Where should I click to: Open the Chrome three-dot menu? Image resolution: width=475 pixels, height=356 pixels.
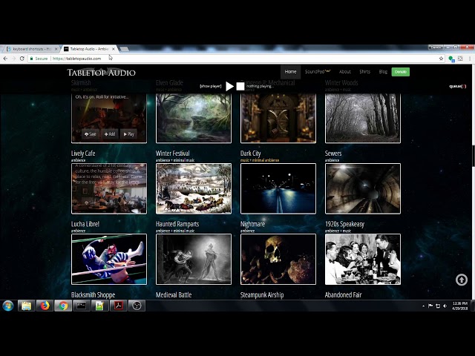(470, 59)
